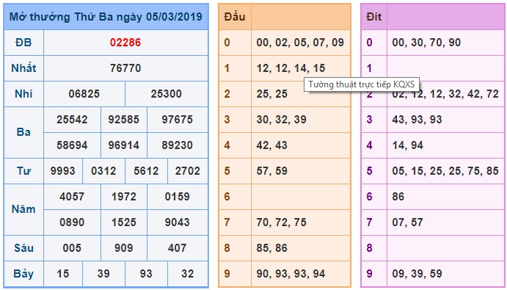This screenshot has width=507, height=290.
Task: Select Đầu row 1 values 12, 12, 14, 15
Action: pos(291,68)
